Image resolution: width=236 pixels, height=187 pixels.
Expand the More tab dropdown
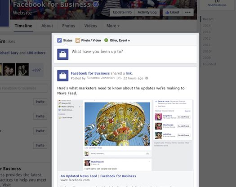(x=113, y=26)
